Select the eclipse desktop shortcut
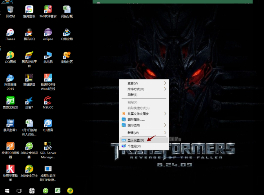This screenshot has height=195, width=264. tap(48, 34)
